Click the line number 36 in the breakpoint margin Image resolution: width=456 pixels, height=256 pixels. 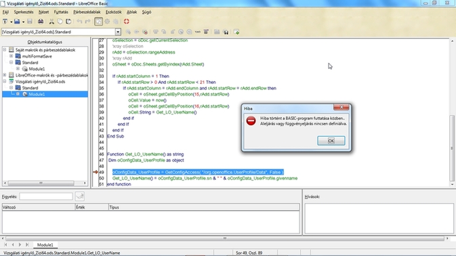(x=101, y=94)
